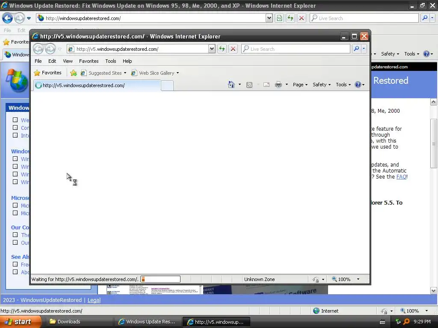Open Suggested Sites in favorites bar
This screenshot has width=438, height=328.
pyautogui.click(x=103, y=73)
